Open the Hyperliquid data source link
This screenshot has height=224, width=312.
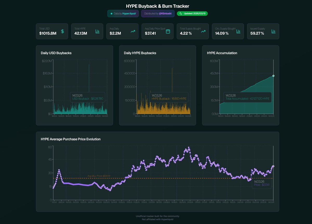pos(129,14)
